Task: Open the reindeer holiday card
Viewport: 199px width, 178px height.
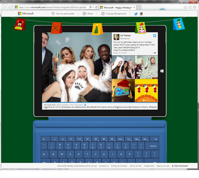Action: click(x=20, y=25)
